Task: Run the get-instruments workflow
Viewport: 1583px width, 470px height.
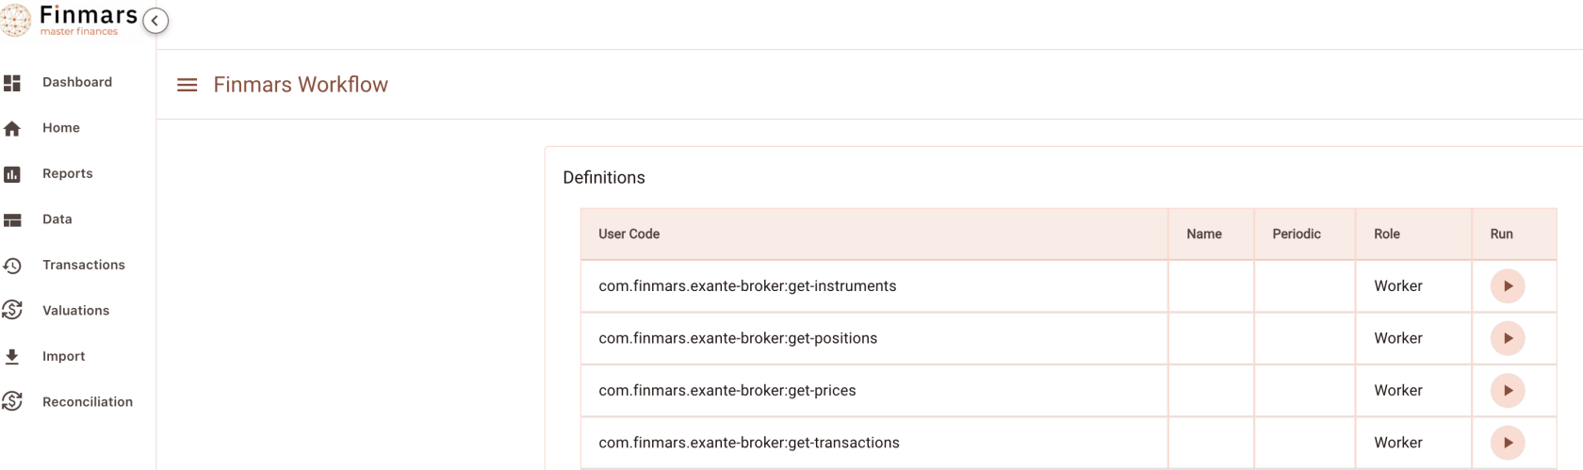Action: (x=1508, y=286)
